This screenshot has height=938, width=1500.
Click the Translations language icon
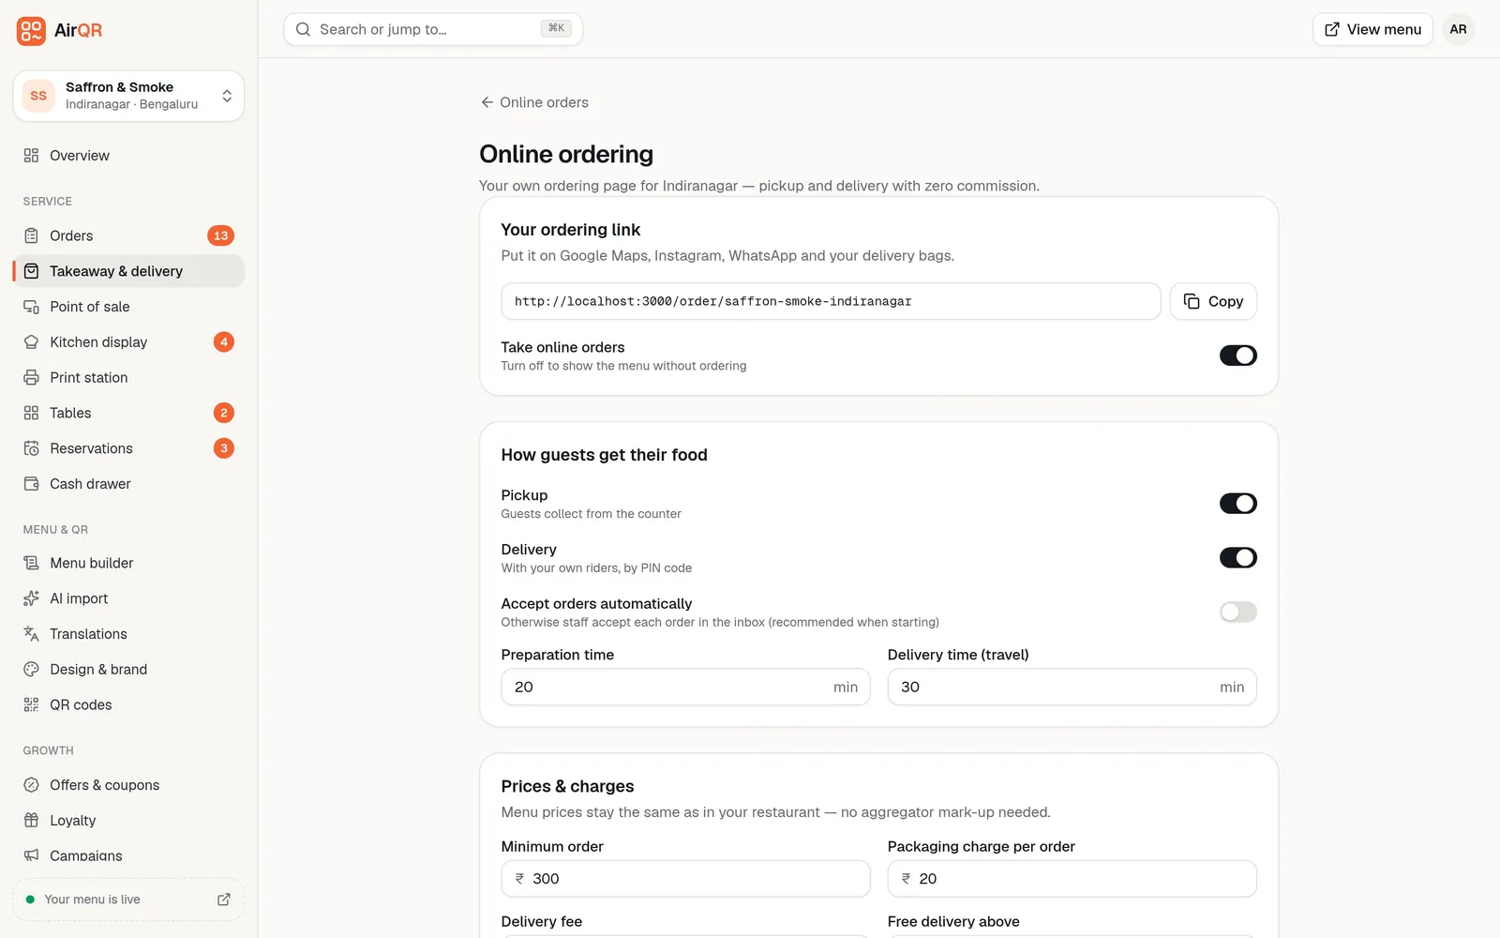pyautogui.click(x=31, y=634)
